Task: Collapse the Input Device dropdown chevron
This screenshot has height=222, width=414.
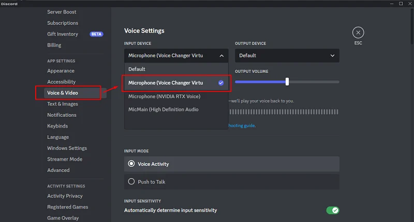Action: (221, 56)
